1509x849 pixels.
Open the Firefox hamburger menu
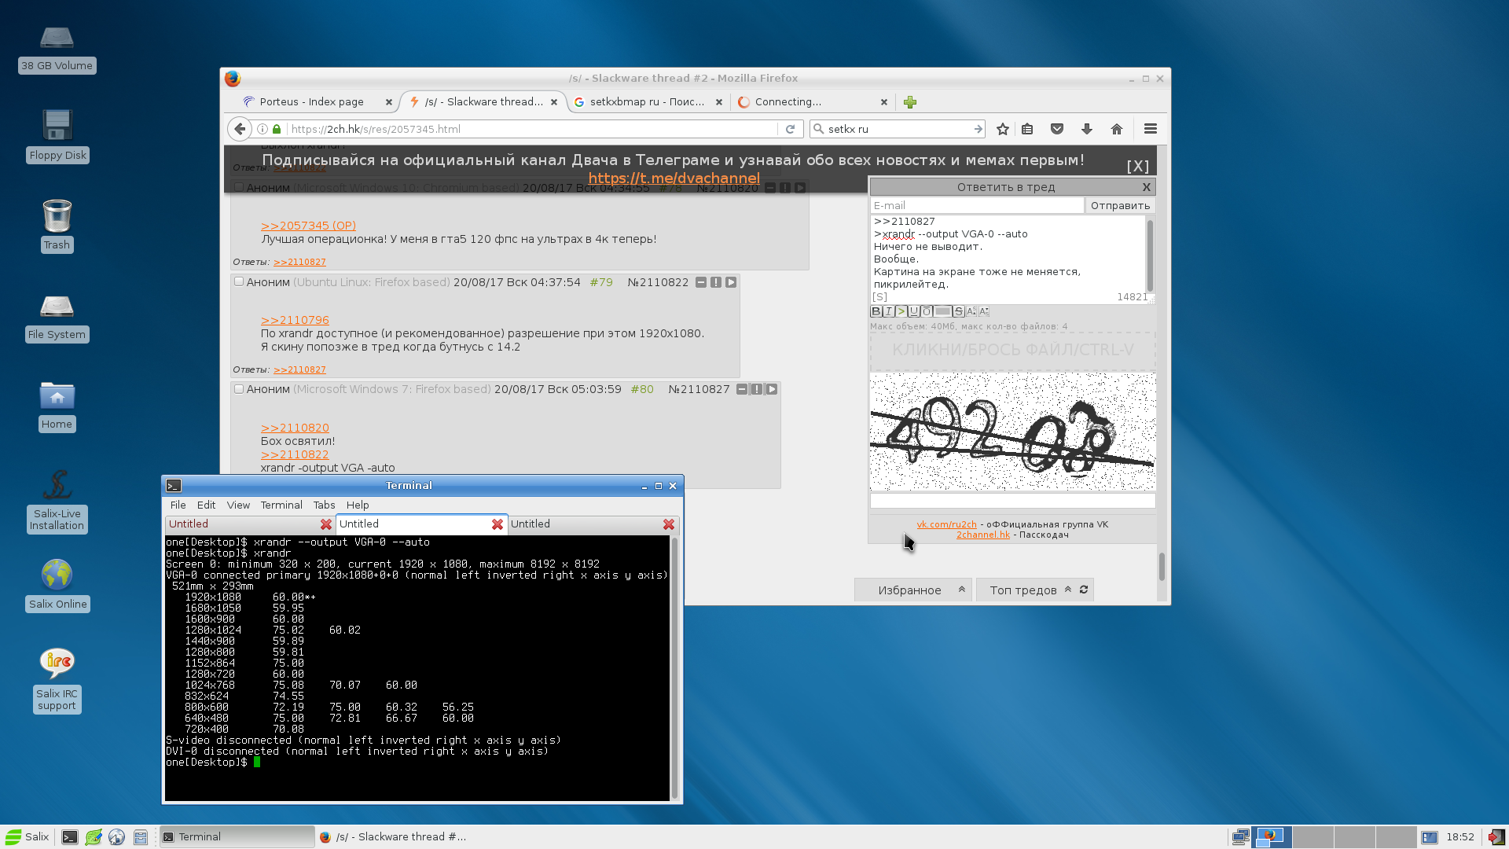(x=1151, y=129)
